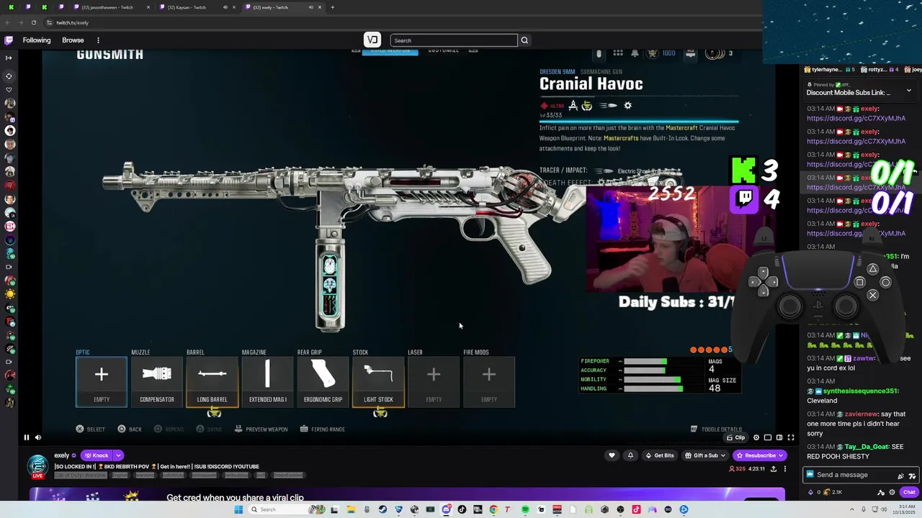Mute the stream player volume

click(38, 437)
